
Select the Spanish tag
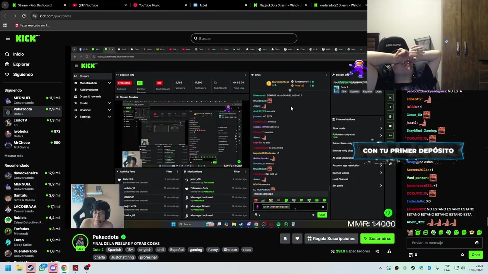pyautogui.click(x=114, y=250)
